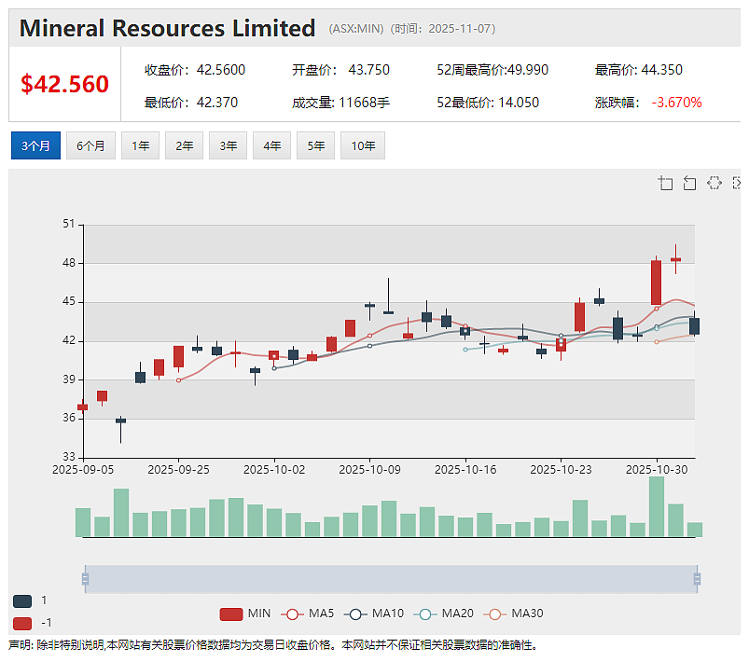Image resolution: width=749 pixels, height=662 pixels.
Task: Click the left data zoom slider handle
Action: 86,579
